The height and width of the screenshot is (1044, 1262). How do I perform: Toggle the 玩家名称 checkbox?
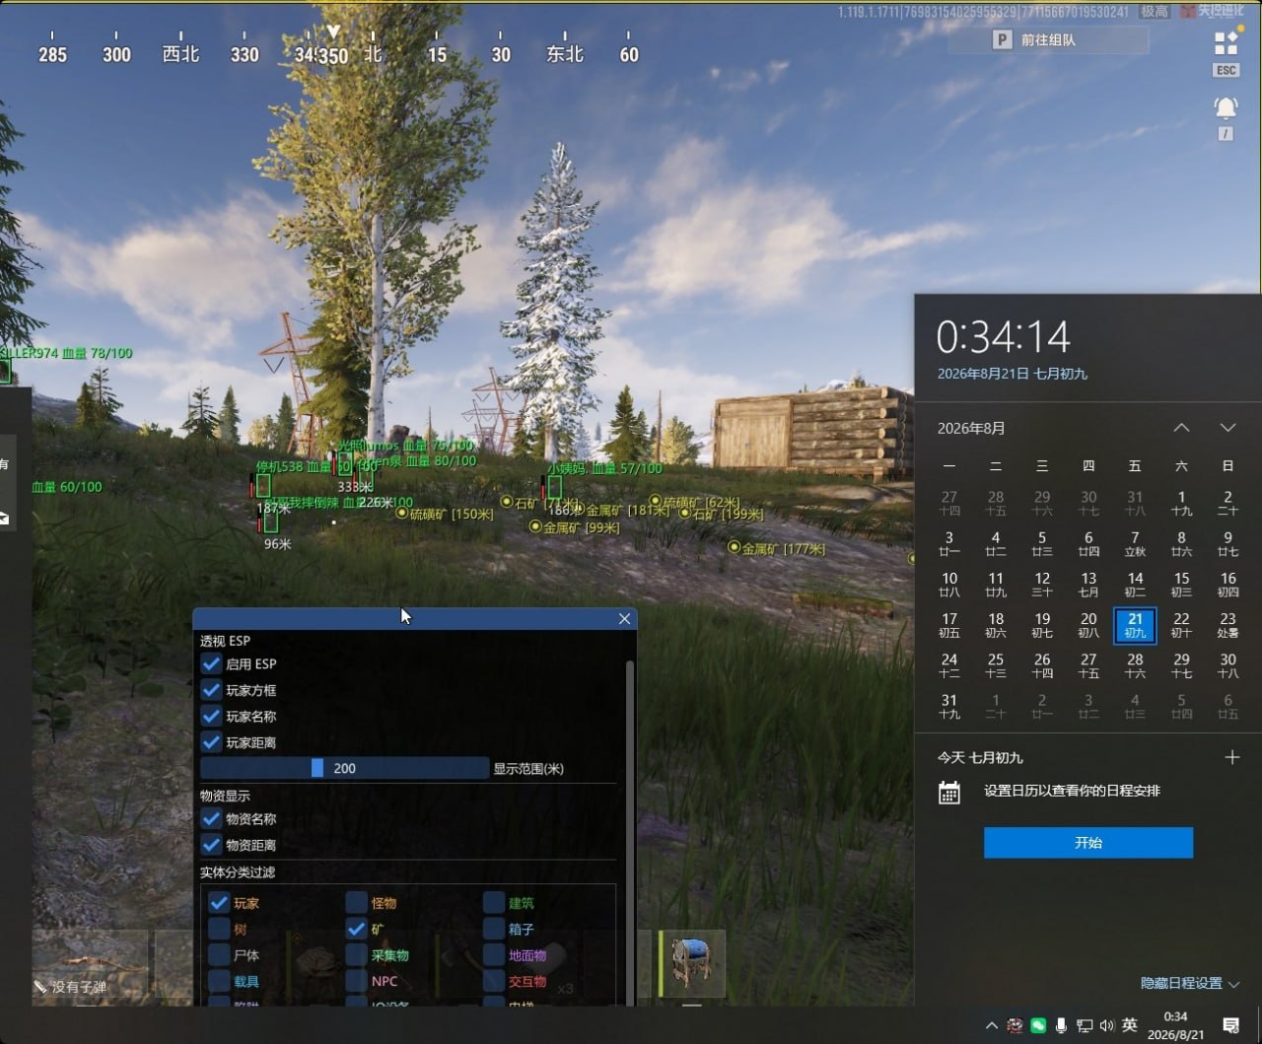211,716
